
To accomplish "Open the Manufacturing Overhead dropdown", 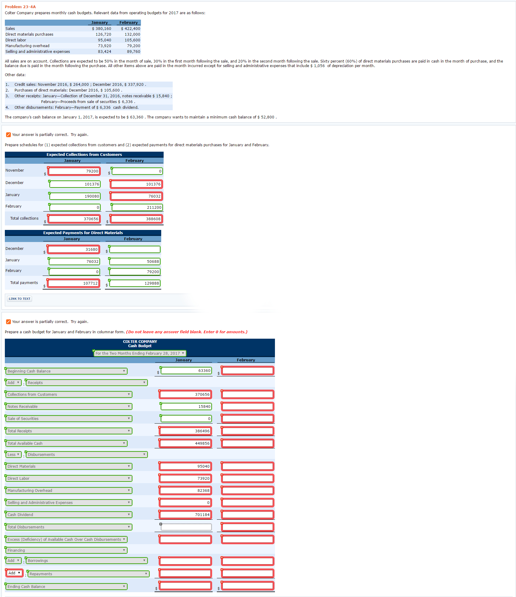I will (x=69, y=490).
